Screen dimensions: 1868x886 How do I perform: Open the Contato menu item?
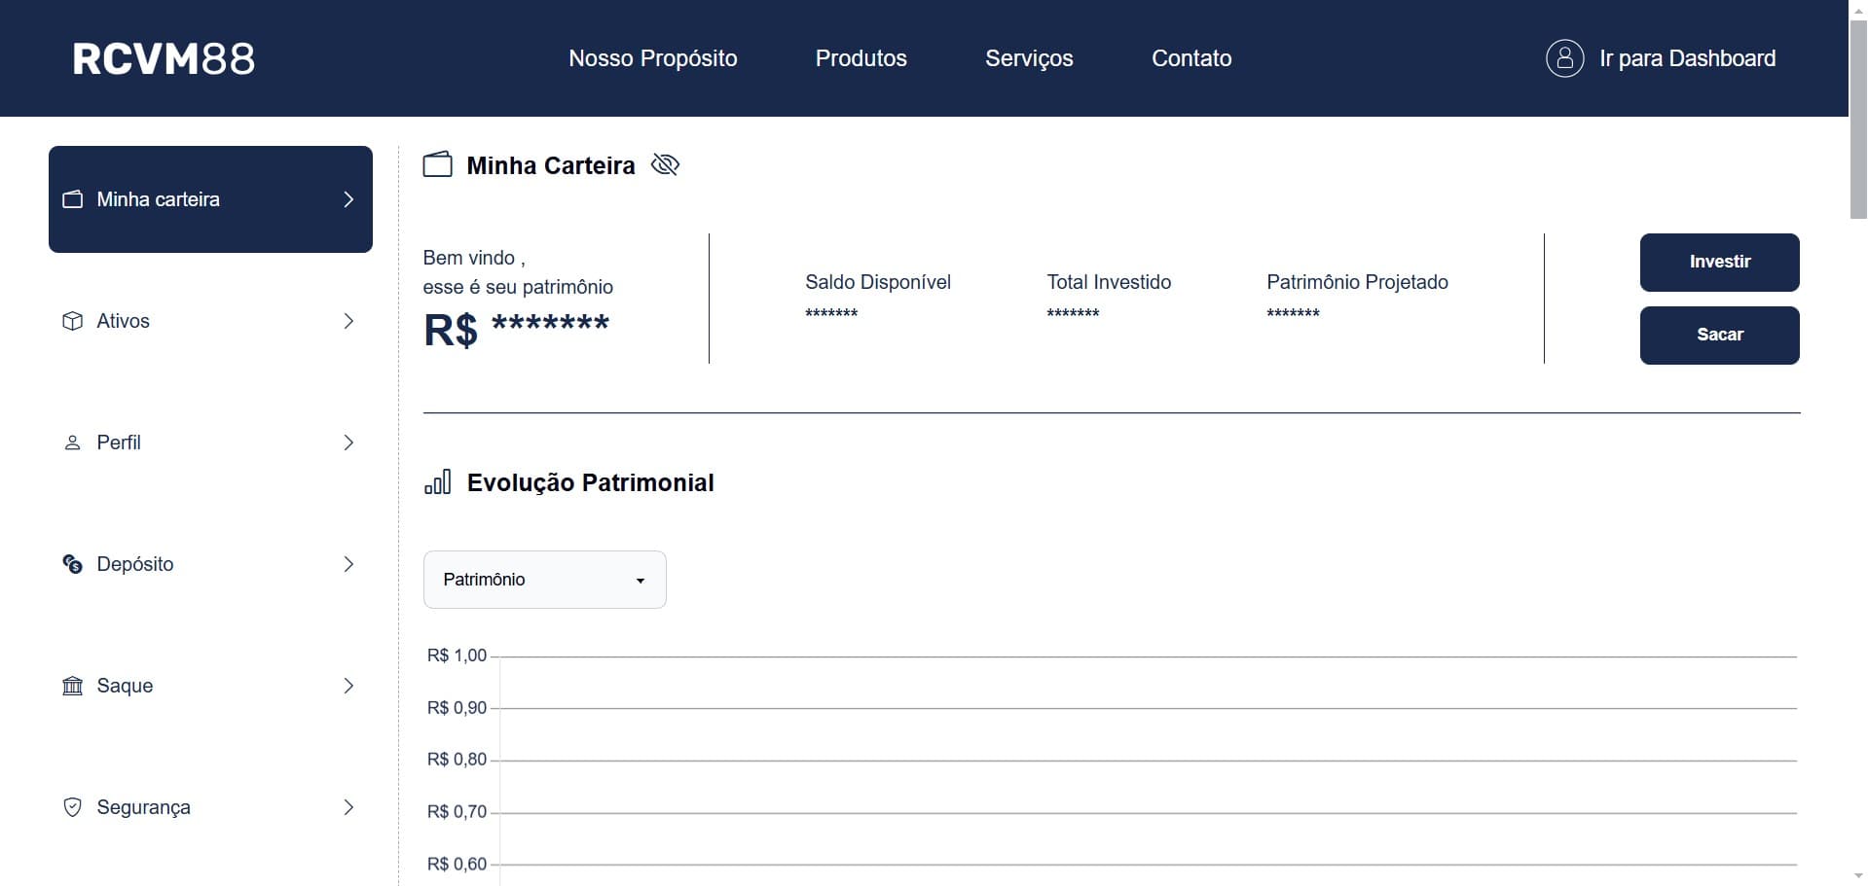(x=1191, y=58)
